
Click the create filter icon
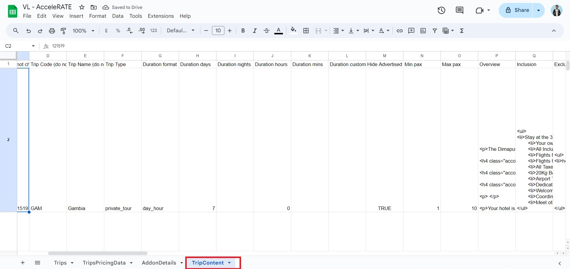[435, 31]
